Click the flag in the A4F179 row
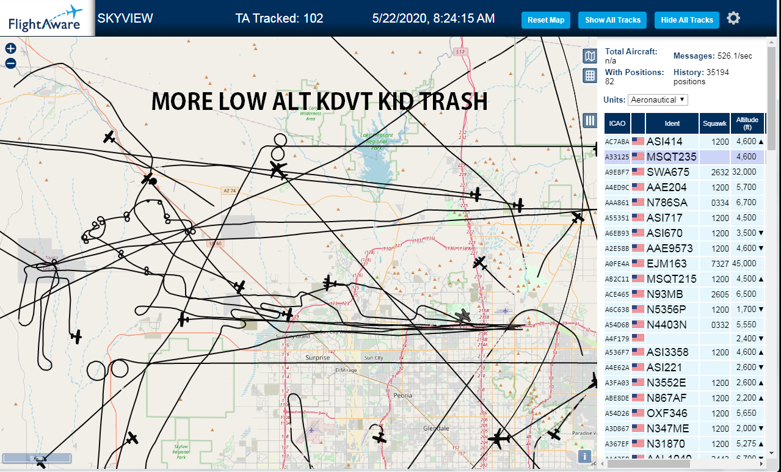 tap(638, 338)
